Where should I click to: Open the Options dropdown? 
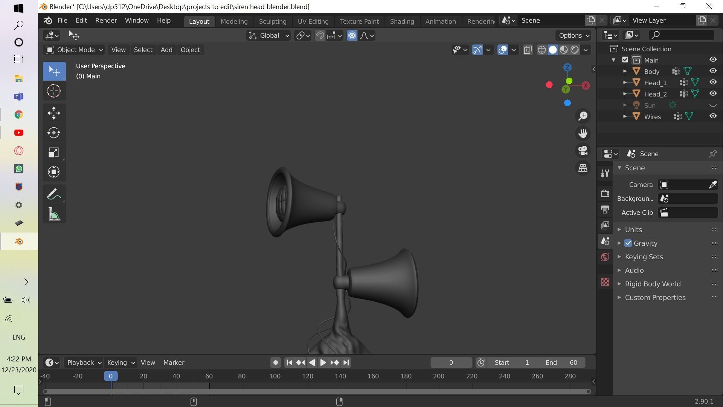click(x=574, y=35)
